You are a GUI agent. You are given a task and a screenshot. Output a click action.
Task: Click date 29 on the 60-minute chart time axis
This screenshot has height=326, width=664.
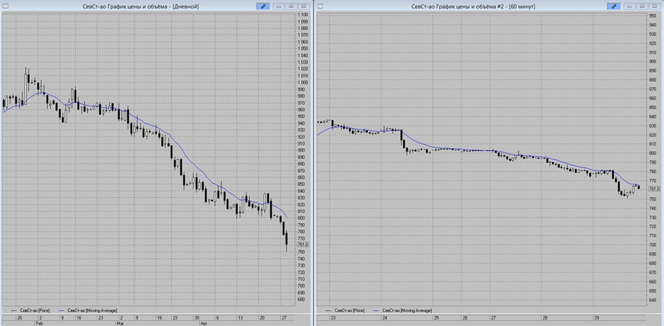(x=597, y=317)
